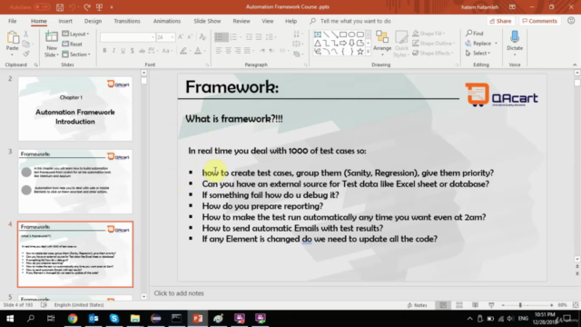Open the Layout dropdown
Viewport: 581px width, 327px height.
coord(76,35)
